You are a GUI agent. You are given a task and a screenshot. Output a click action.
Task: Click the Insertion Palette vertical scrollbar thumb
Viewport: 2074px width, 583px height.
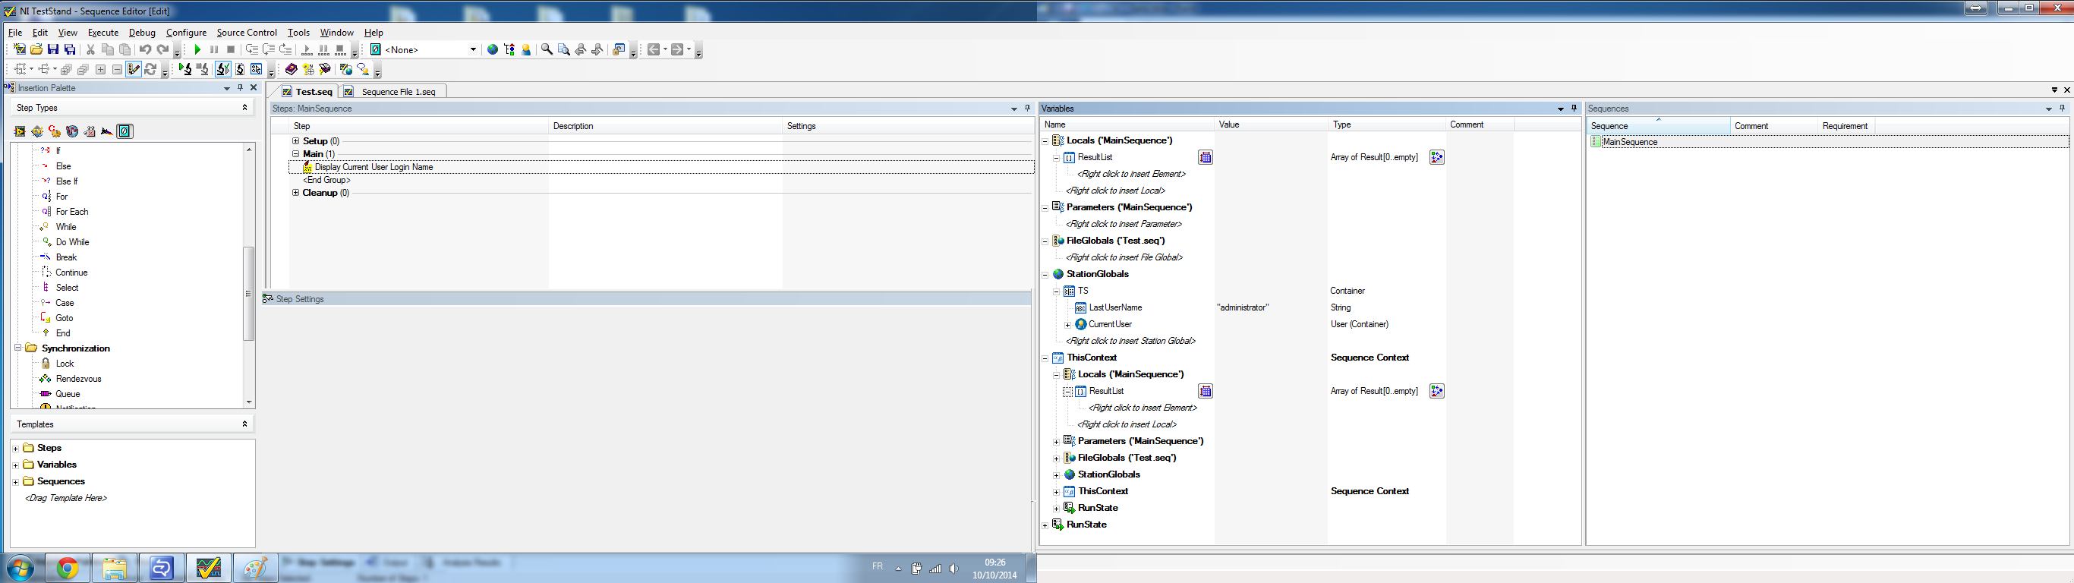point(249,293)
